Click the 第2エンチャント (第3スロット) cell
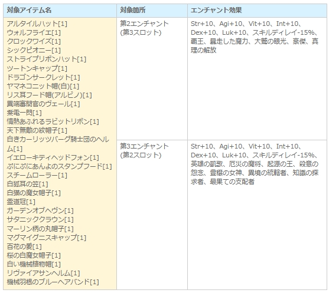The image size is (329, 293). (152, 79)
